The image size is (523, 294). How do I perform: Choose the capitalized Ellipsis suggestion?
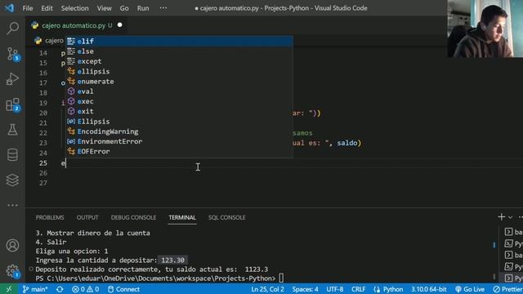click(179, 122)
